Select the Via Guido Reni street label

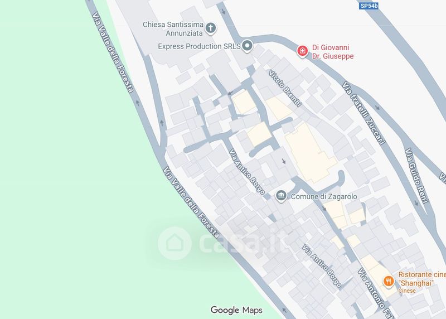point(417,176)
